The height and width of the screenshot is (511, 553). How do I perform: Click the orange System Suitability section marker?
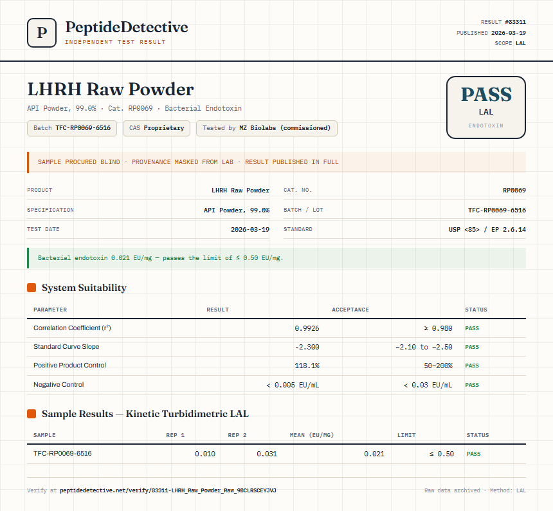[32, 288]
